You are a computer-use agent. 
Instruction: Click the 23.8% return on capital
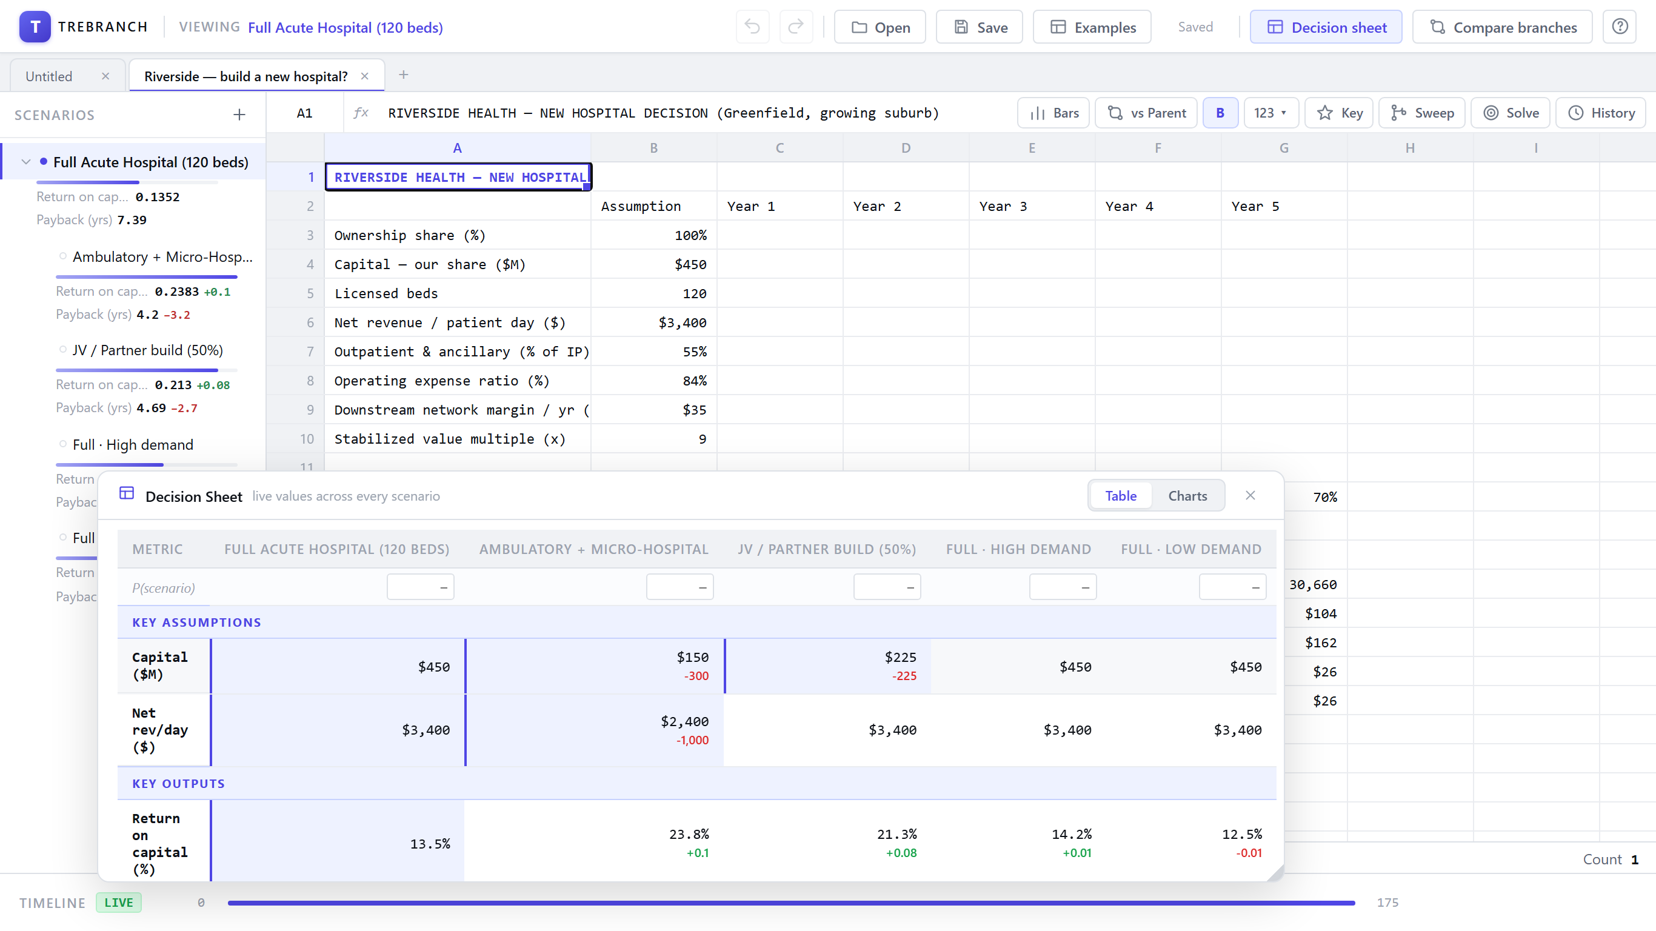pos(689,833)
